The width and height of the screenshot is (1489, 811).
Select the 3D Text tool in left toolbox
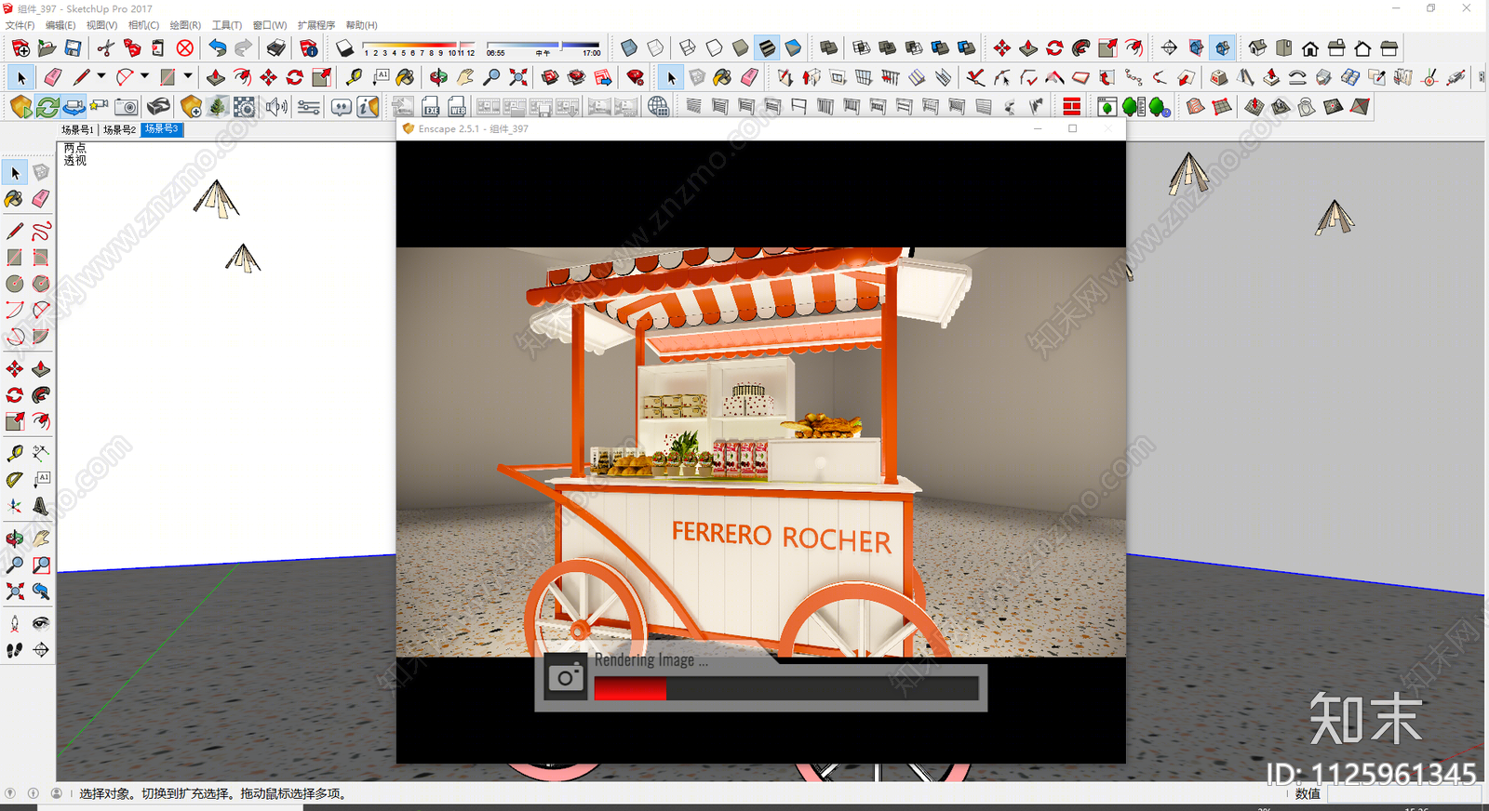pyautogui.click(x=41, y=506)
